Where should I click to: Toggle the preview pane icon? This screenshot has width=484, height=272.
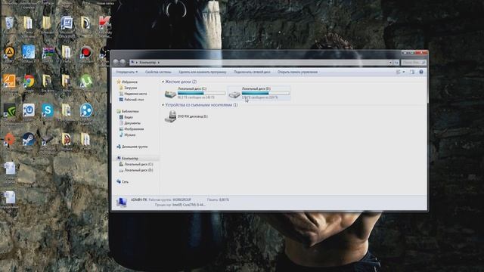(x=411, y=72)
